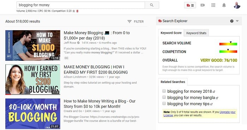Click the red database icon under search
Viewport: 247px width, 130px height.
pyautogui.click(x=77, y=11)
